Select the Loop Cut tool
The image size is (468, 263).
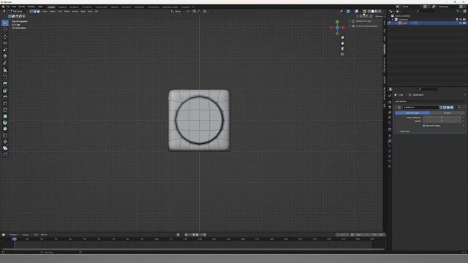click(x=5, y=104)
